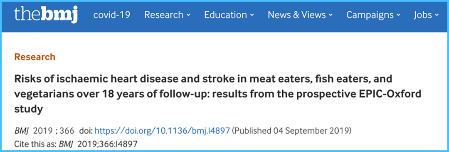Image resolution: width=449 pixels, height=152 pixels.
Task: Click the orange Research category label
Action: pos(35,57)
